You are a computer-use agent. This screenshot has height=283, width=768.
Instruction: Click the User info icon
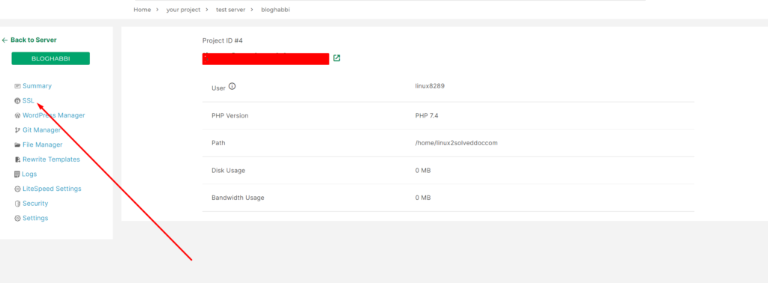coord(232,87)
